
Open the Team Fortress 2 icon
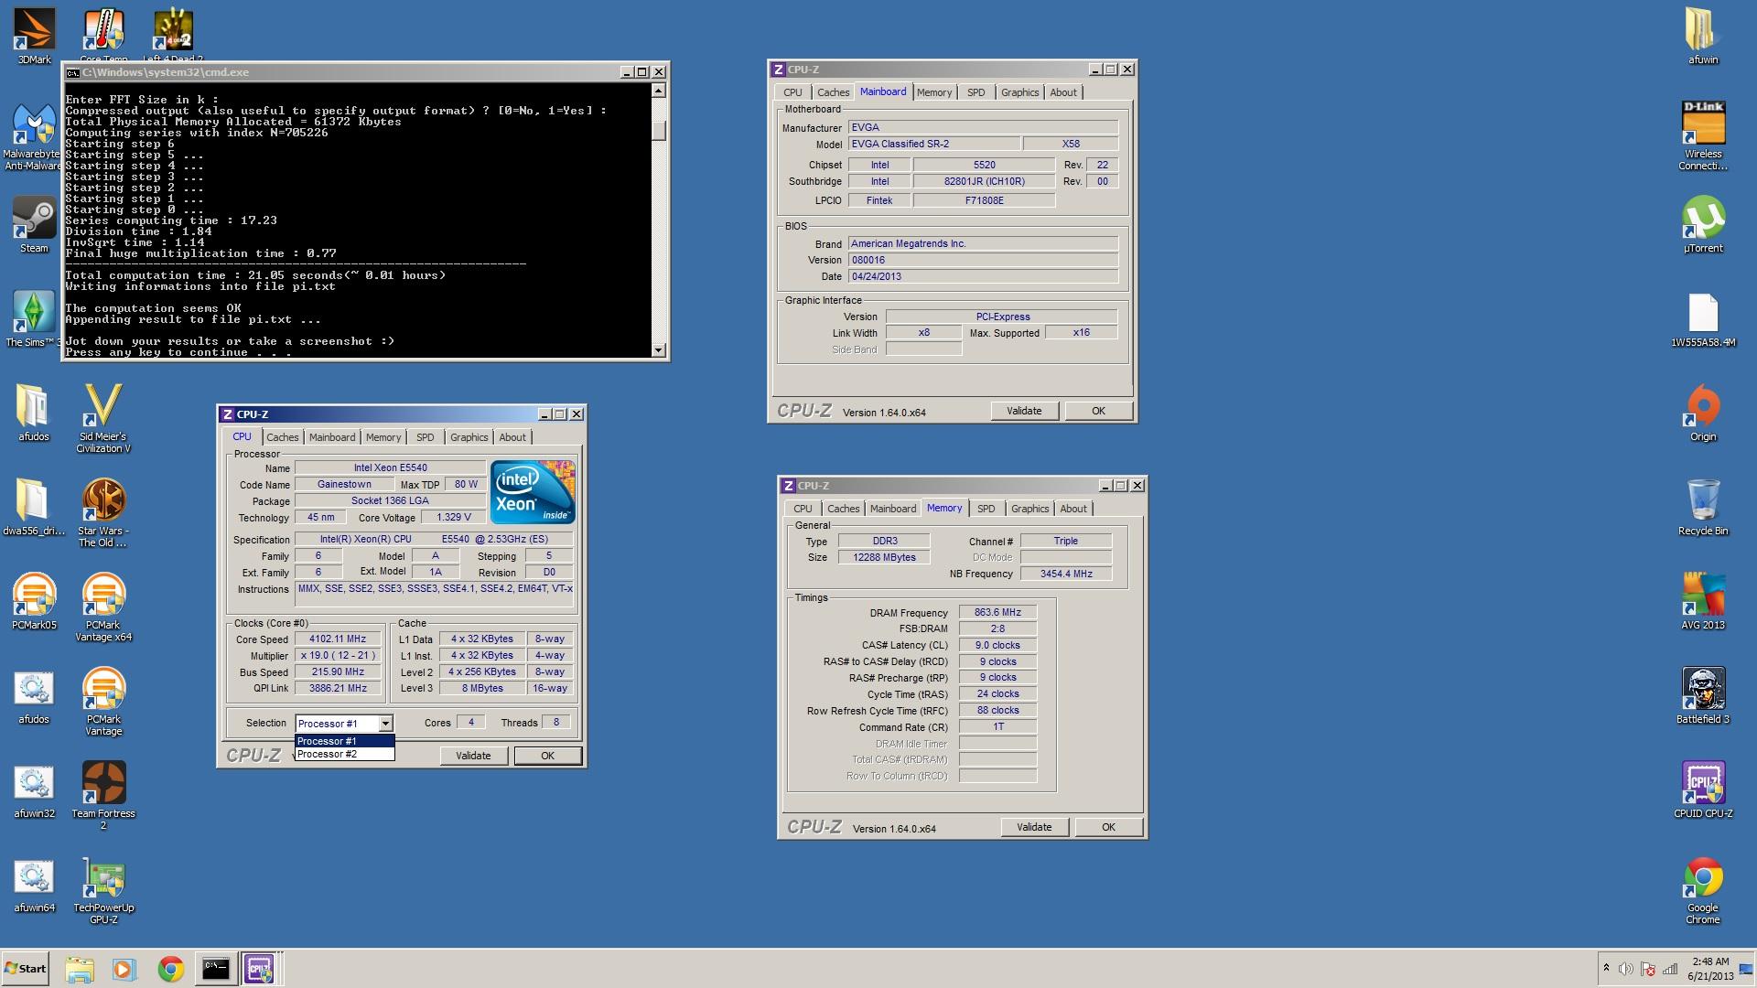pos(103,795)
